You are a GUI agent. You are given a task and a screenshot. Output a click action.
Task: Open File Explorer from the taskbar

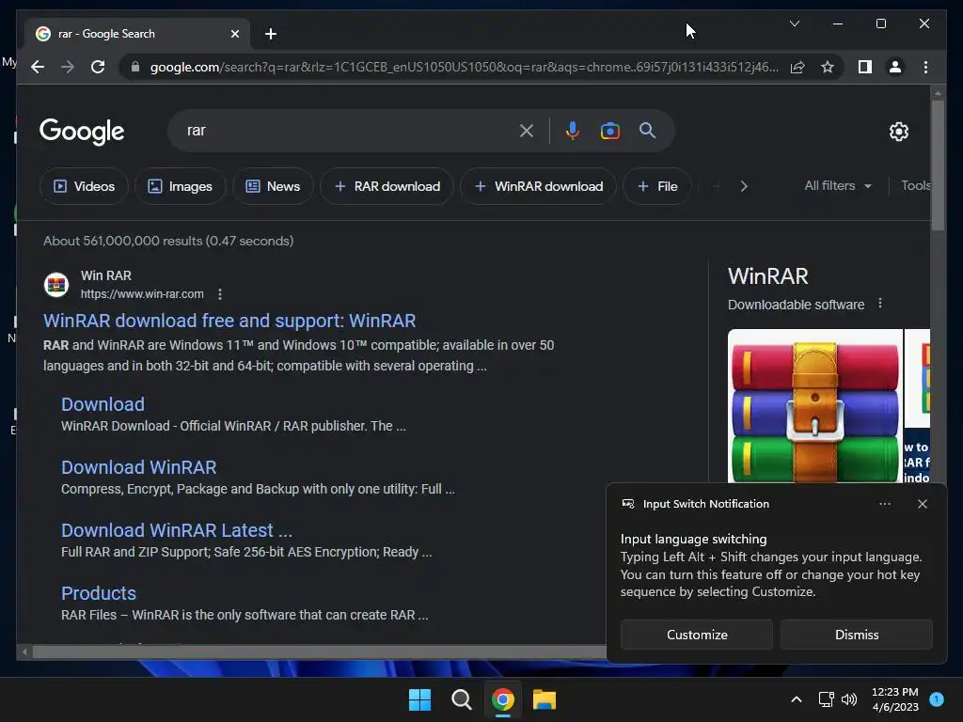click(545, 699)
